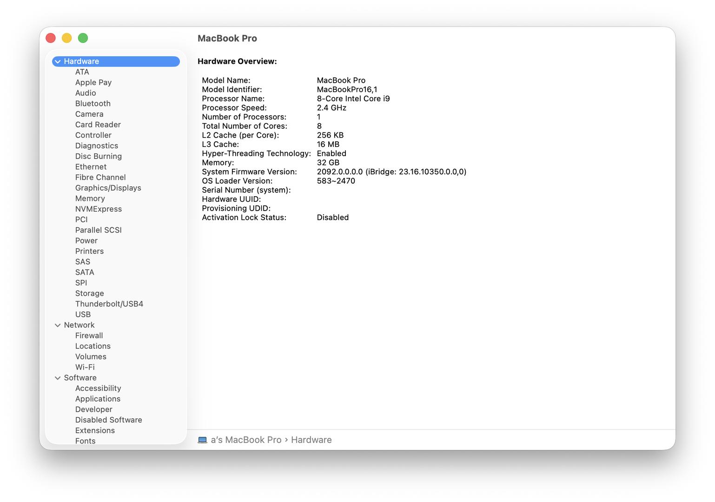The image size is (715, 502).
Task: Select Thunderbolt/USB4 in the sidebar
Action: (109, 304)
